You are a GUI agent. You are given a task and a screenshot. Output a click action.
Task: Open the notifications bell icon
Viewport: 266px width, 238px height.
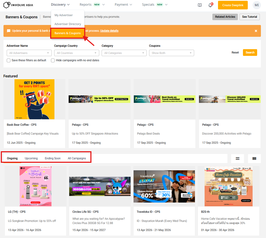pyautogui.click(x=210, y=5)
